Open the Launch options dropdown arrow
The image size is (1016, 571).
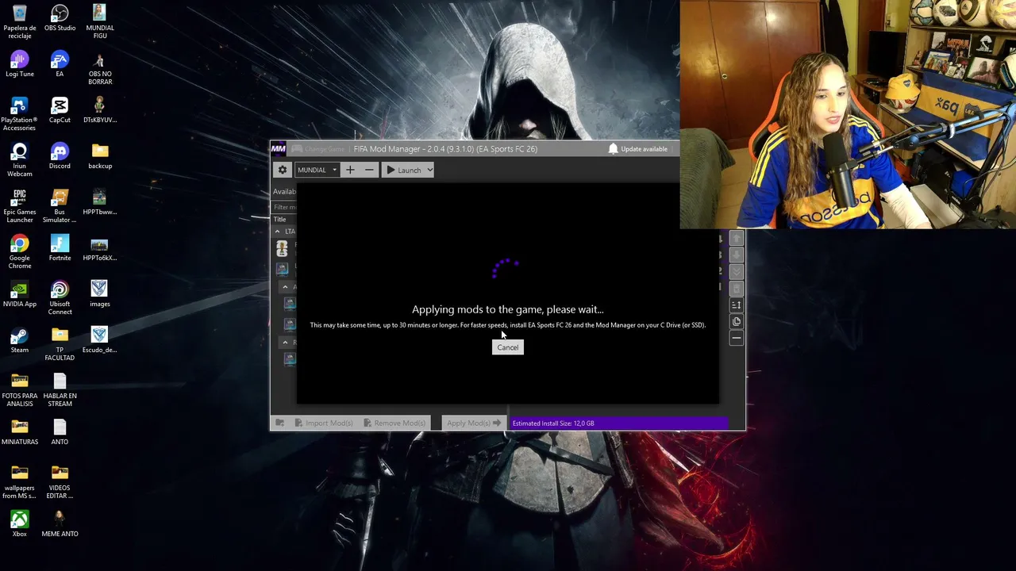(429, 170)
